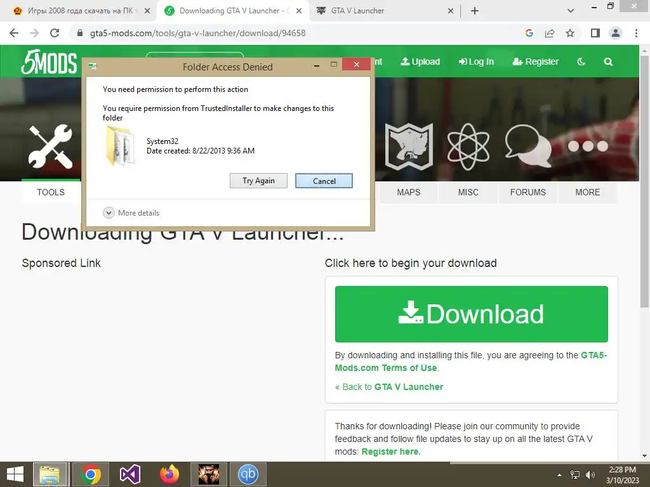Screen dimensions: 650x487
Task: Click the System32 folder icon in dialog
Action: 120,146
